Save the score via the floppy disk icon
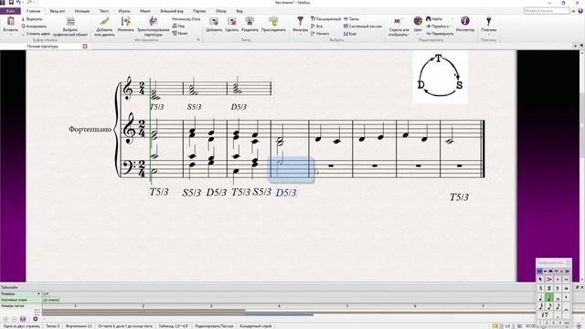Image resolution: width=585 pixels, height=329 pixels. tap(11, 2)
